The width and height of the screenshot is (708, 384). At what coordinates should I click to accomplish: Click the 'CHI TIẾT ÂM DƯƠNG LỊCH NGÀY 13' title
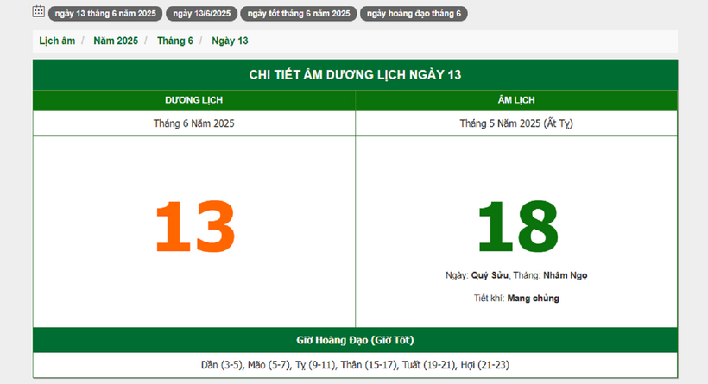[355, 75]
